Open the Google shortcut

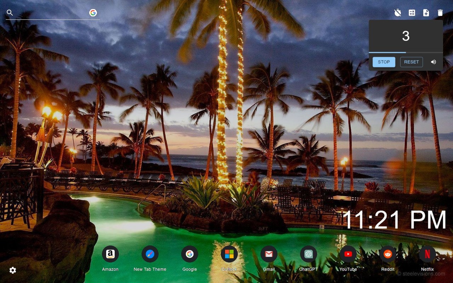(x=190, y=254)
